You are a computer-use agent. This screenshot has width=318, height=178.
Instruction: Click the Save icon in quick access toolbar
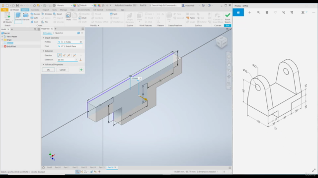click(x=17, y=5)
